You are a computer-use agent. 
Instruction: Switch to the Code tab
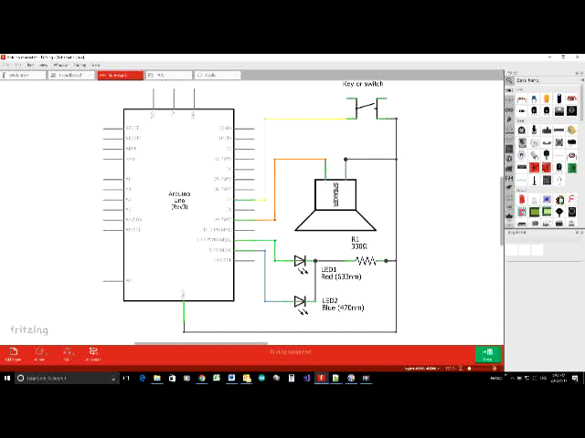pos(218,75)
